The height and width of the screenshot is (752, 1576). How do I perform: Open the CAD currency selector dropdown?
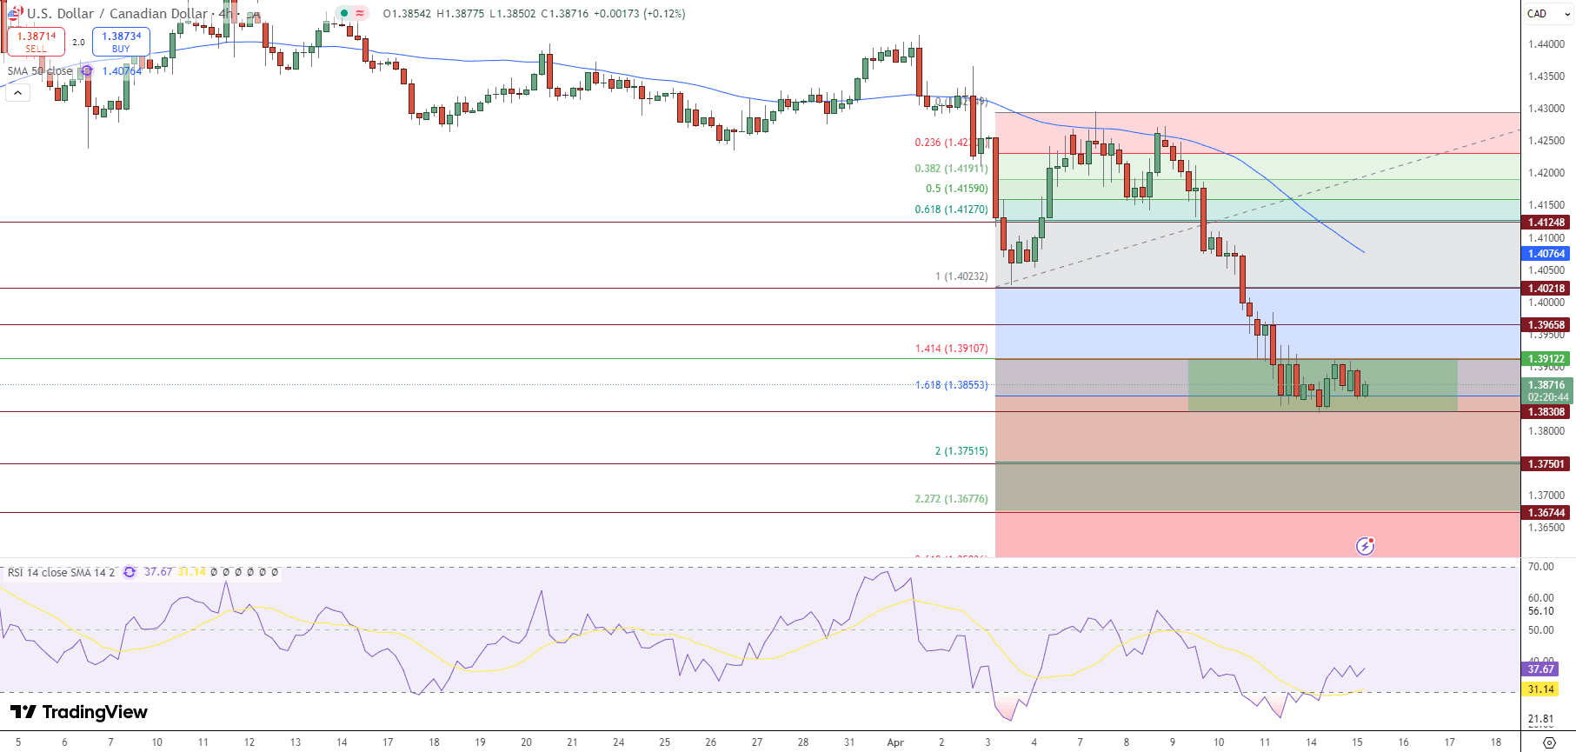pyautogui.click(x=1547, y=14)
